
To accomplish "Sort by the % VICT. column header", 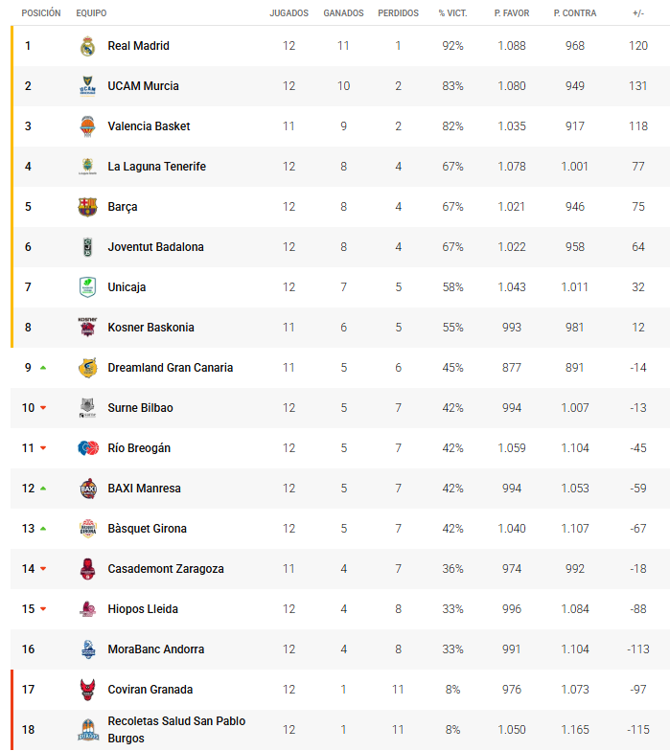I will click(x=452, y=13).
